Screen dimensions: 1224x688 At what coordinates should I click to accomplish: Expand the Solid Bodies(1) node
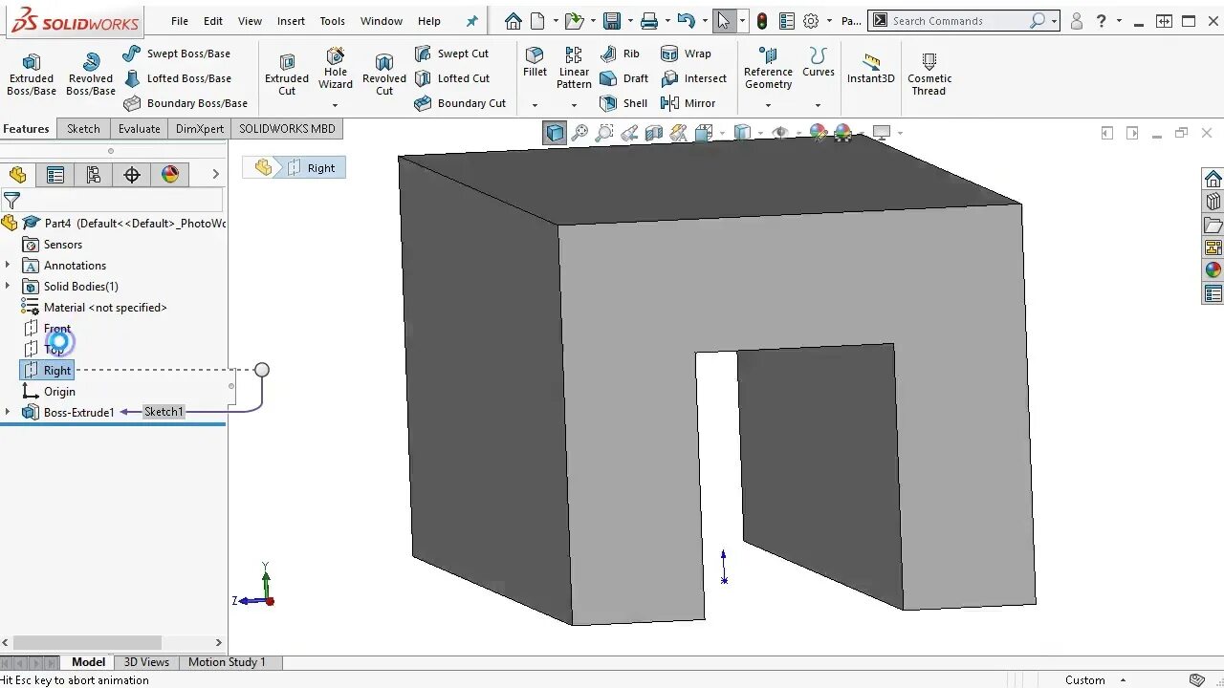coord(8,286)
